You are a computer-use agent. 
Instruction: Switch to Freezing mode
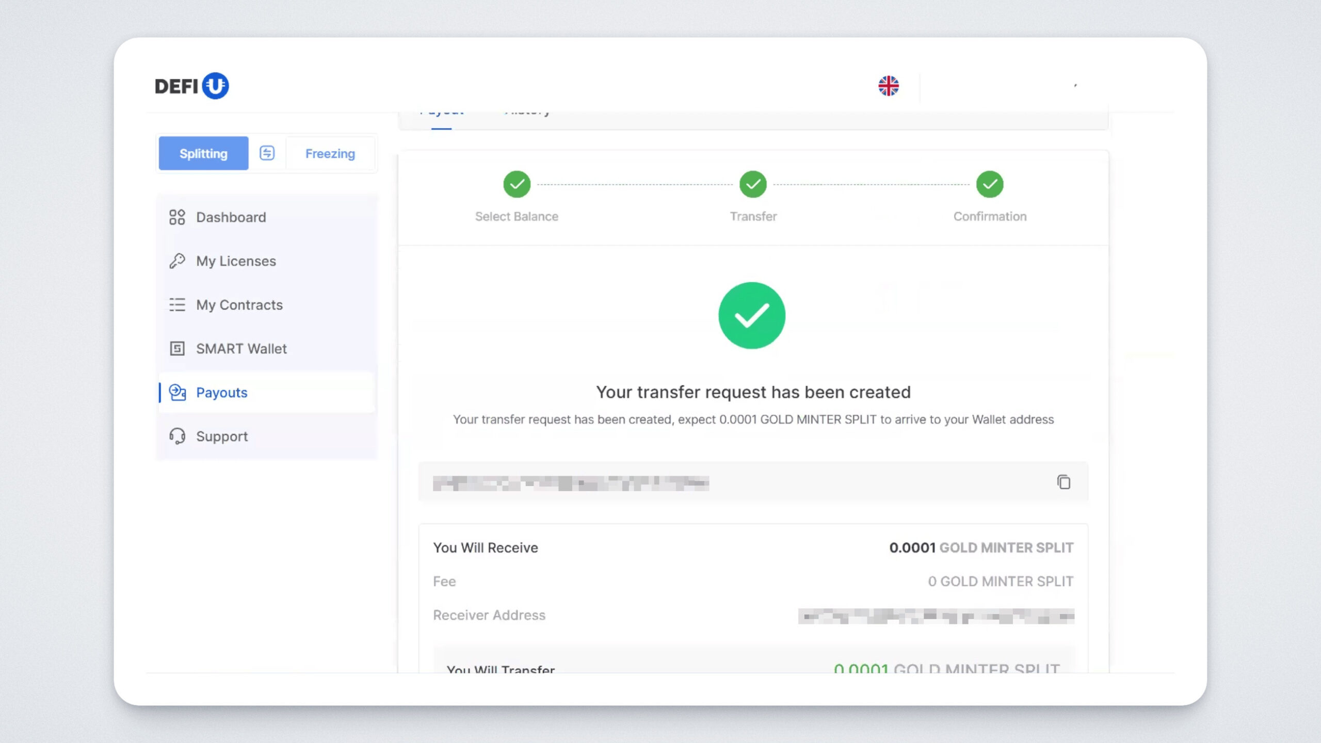pyautogui.click(x=330, y=153)
